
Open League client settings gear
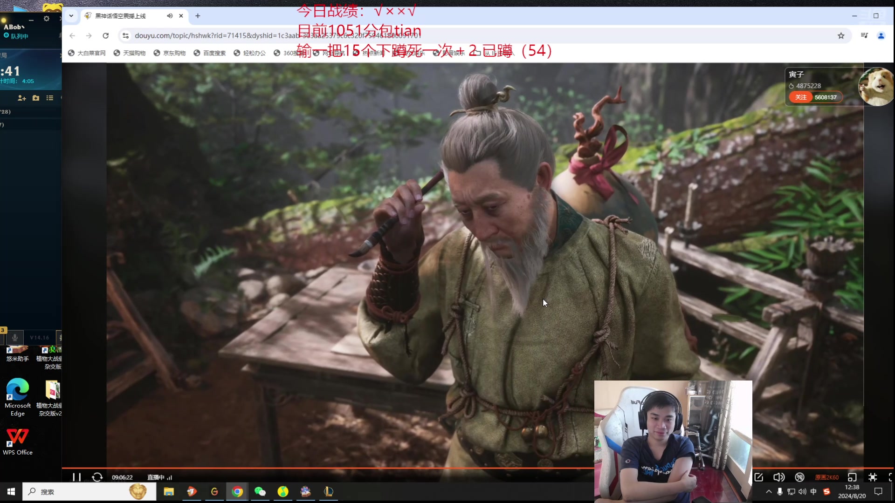[46, 19]
